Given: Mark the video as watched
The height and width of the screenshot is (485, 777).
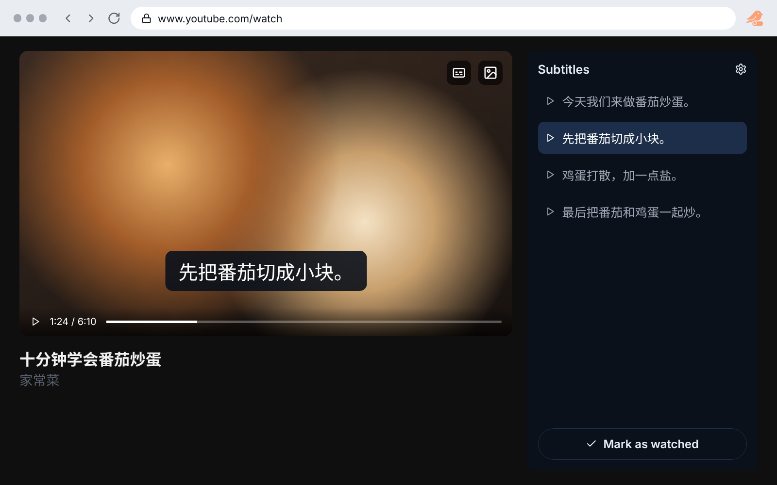Looking at the screenshot, I should tap(642, 444).
